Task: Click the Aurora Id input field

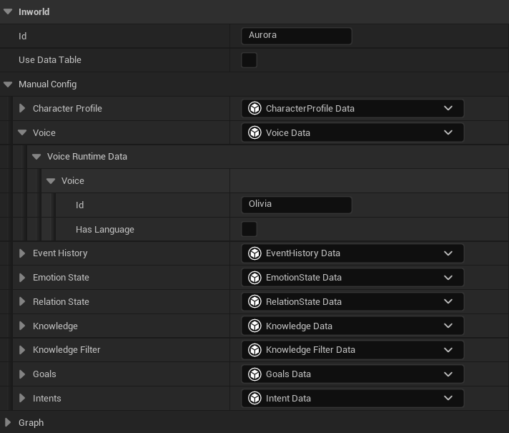Action: (297, 36)
